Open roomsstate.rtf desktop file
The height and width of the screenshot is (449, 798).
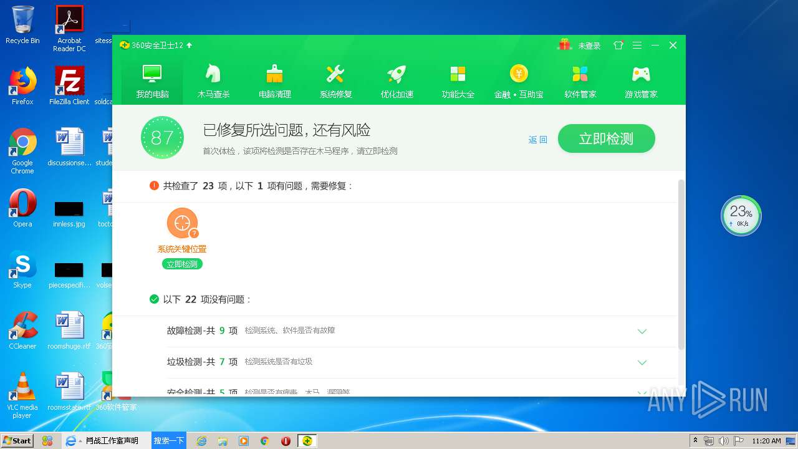coord(70,392)
